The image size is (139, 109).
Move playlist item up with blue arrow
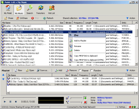coord(3,75)
